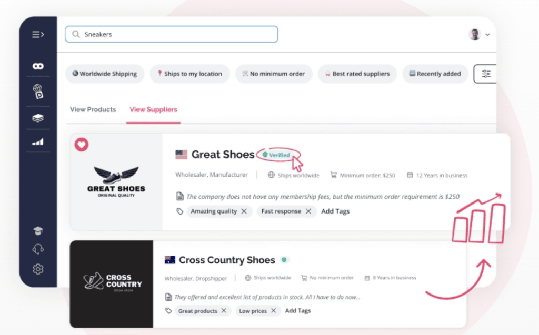Open the Verified badge on Great Shoes
This screenshot has height=335, width=539.
point(278,155)
